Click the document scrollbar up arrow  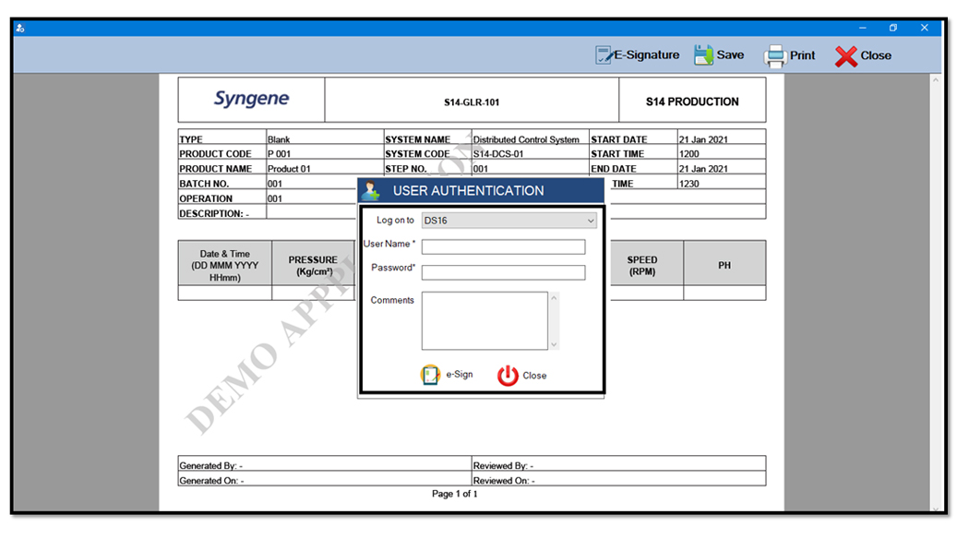(x=935, y=80)
